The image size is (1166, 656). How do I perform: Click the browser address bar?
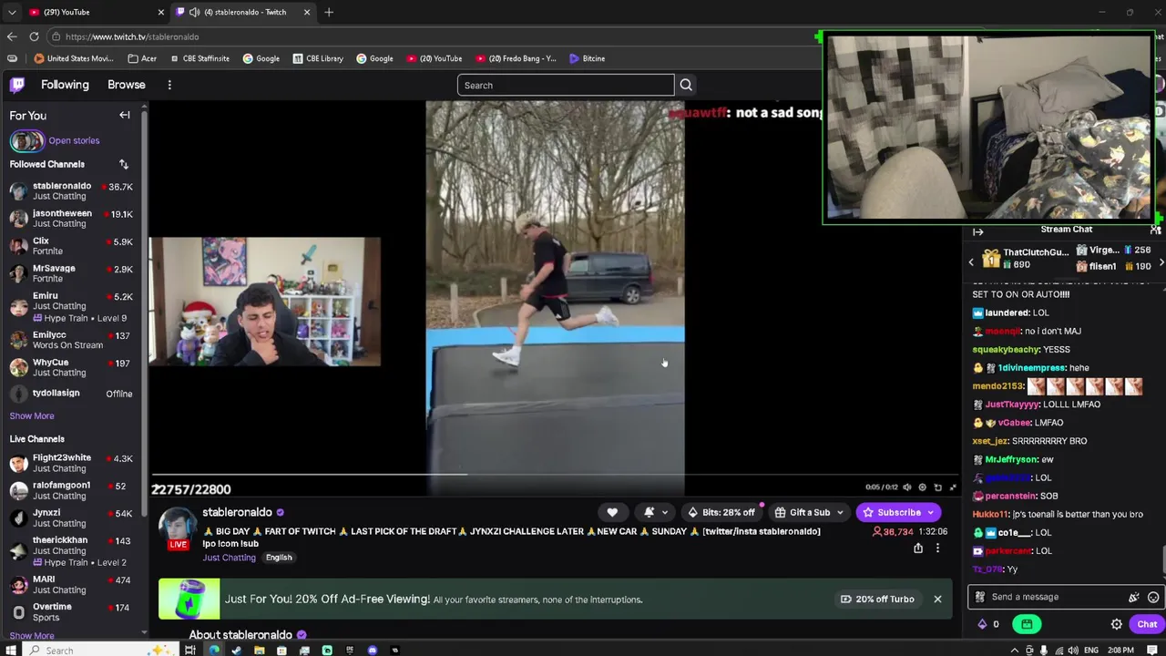tap(437, 36)
